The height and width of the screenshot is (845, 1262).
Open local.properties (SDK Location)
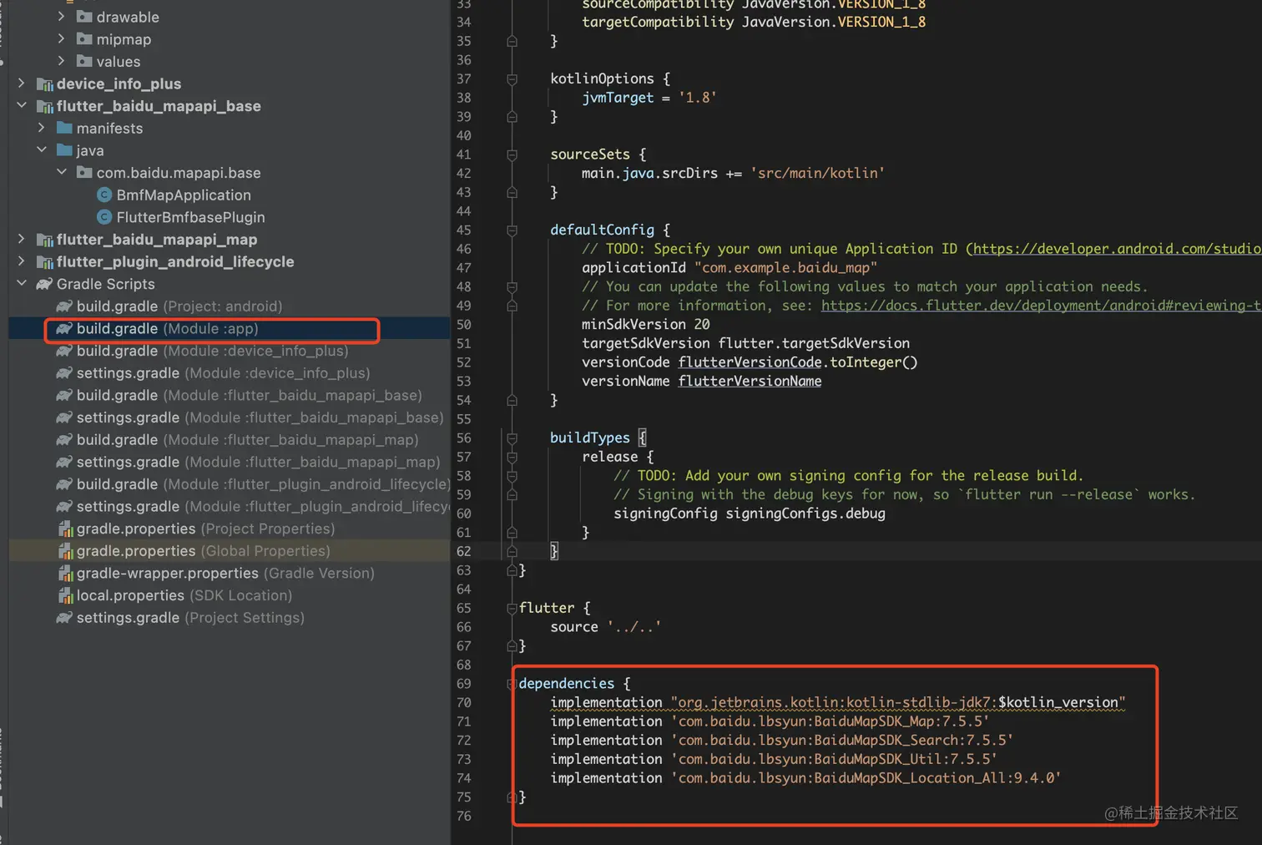[184, 595]
